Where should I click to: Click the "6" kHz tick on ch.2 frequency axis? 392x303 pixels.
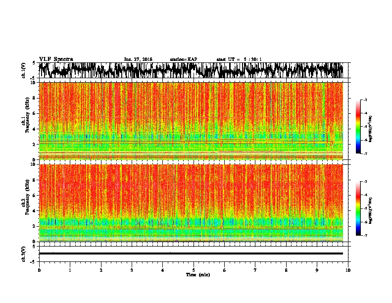point(35,196)
